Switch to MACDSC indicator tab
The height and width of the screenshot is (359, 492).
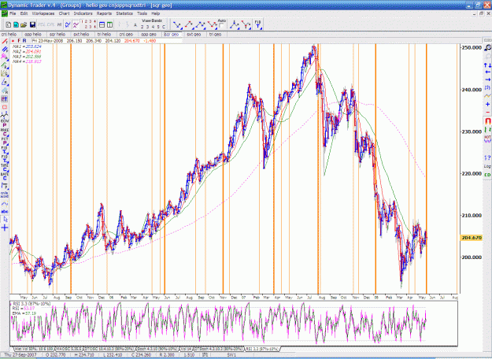(x=68, y=349)
